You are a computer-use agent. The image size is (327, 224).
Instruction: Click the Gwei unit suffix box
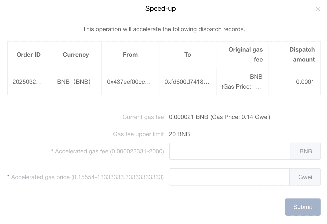pos(305,177)
